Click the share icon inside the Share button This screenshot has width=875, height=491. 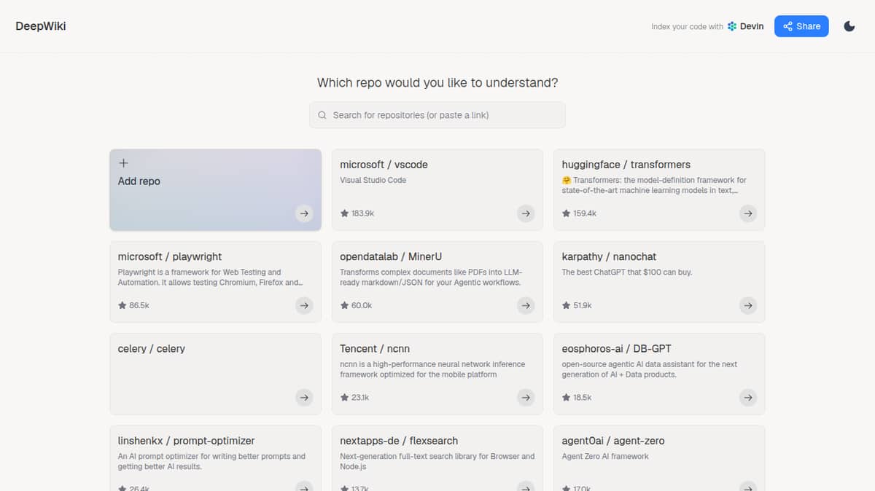[787, 26]
